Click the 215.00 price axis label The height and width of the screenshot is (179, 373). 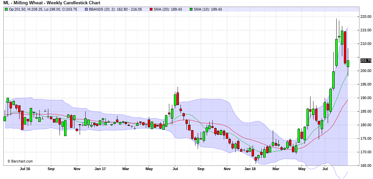pos(365,30)
